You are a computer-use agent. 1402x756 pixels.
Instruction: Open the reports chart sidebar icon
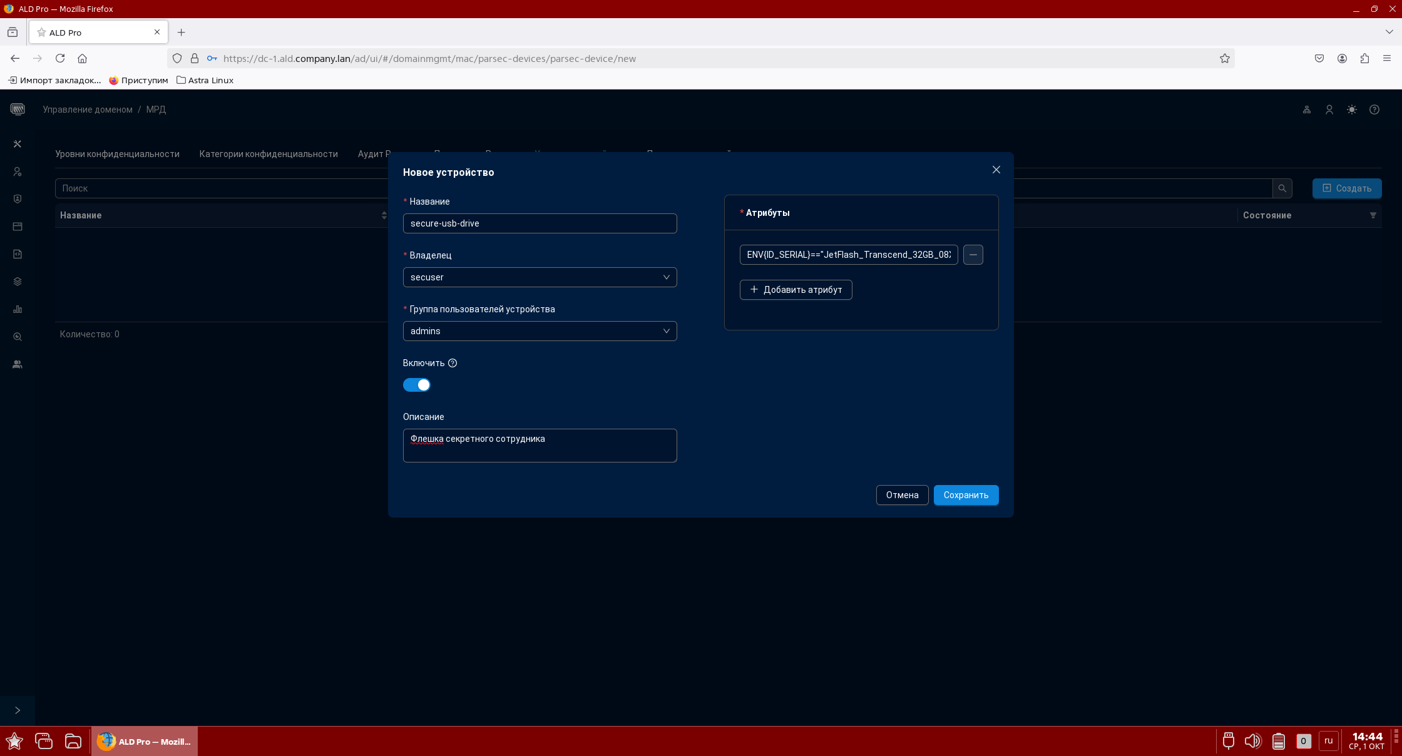click(18, 309)
